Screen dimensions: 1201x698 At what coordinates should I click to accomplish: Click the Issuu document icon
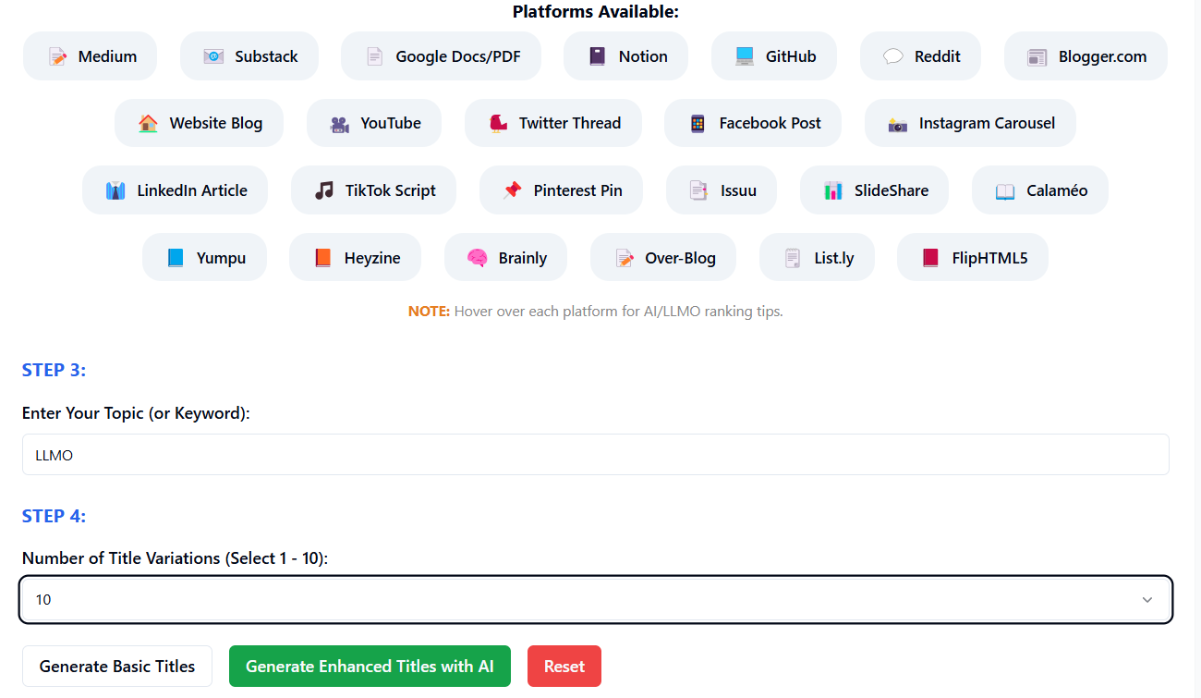click(699, 190)
